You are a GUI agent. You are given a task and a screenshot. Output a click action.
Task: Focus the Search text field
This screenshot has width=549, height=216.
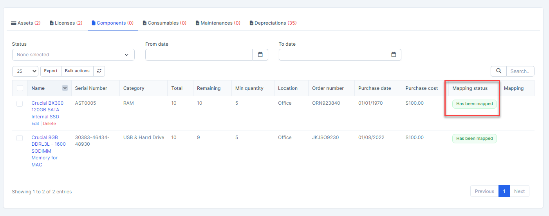point(520,71)
